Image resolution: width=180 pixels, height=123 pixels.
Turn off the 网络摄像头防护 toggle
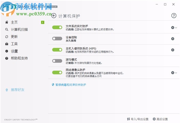click(57, 73)
